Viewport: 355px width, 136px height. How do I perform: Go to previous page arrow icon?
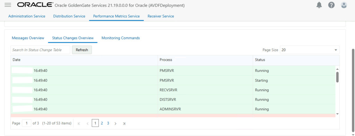(88, 123)
